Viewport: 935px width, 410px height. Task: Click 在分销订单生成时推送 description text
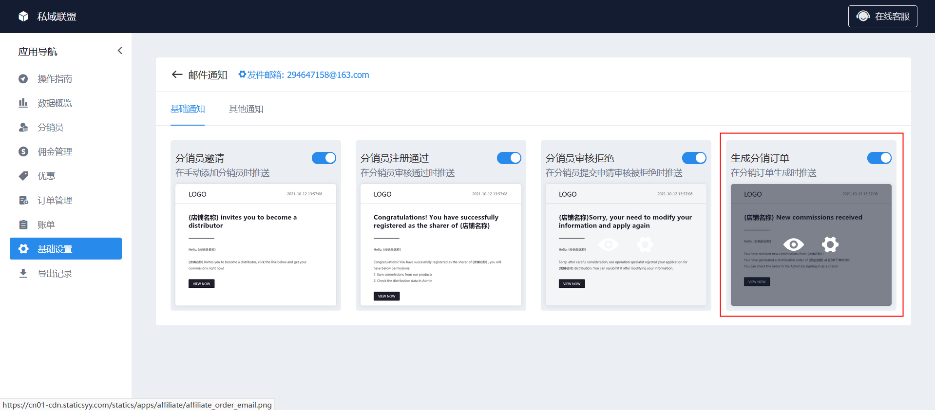tap(773, 173)
